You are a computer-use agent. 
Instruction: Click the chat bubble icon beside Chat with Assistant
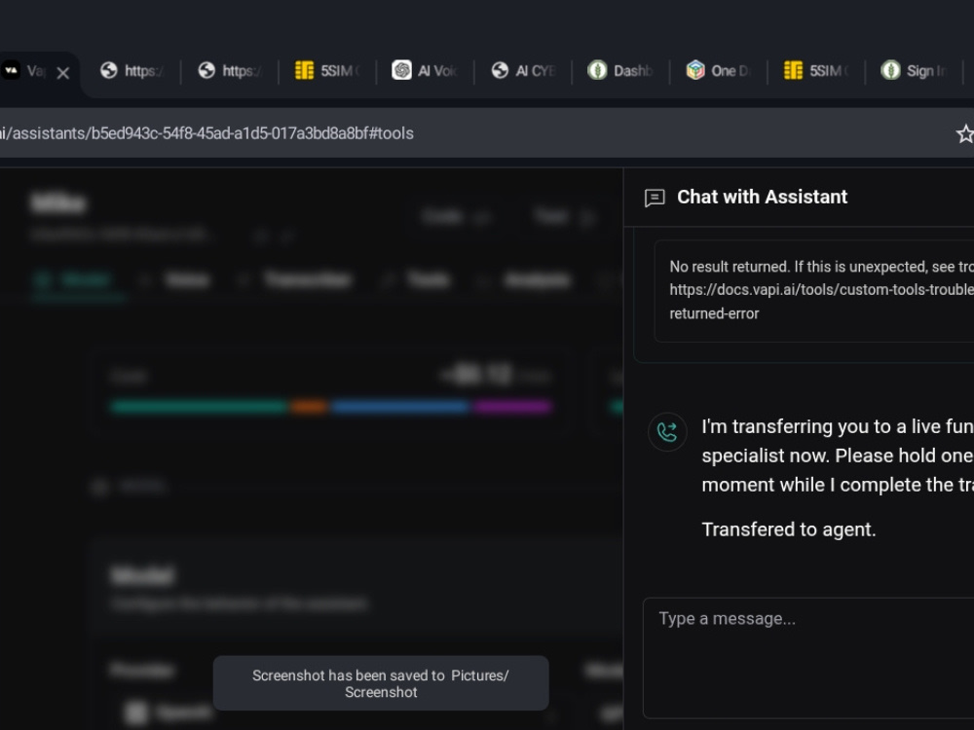(655, 198)
